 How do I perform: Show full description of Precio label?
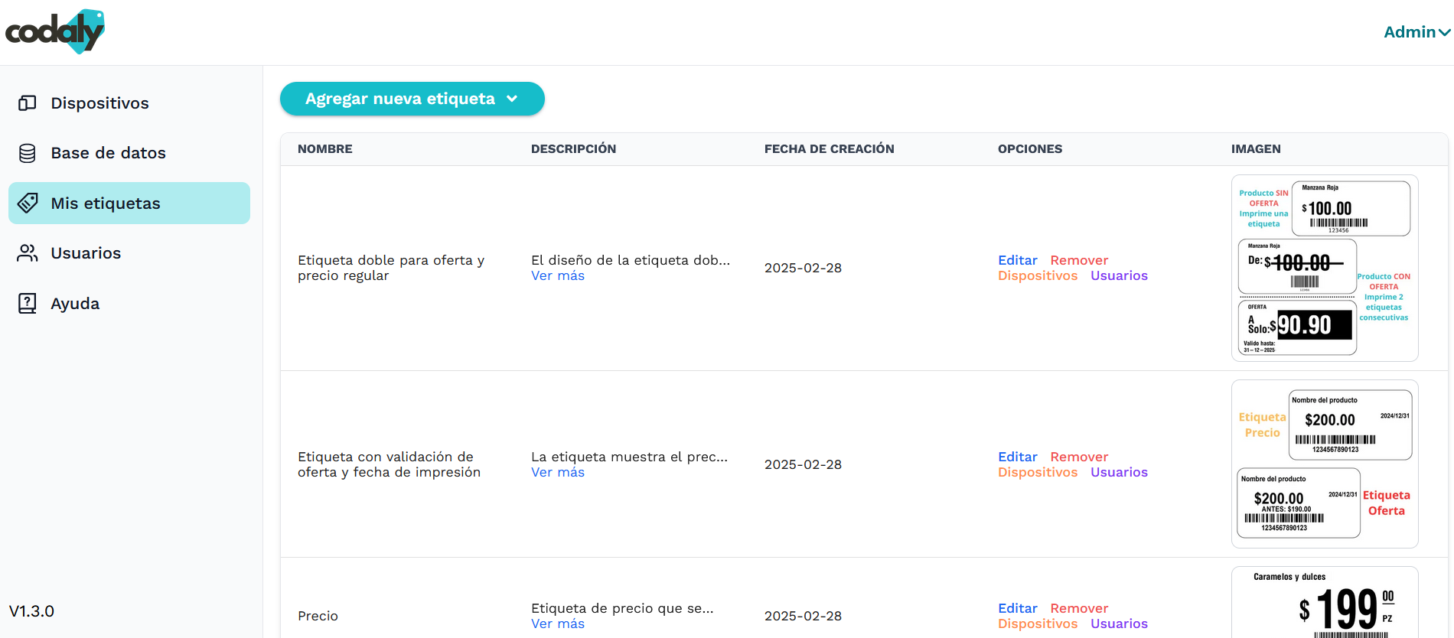557,624
